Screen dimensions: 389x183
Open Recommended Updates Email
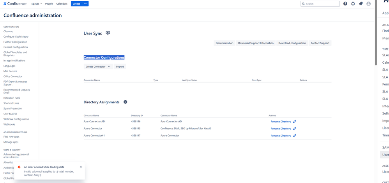tap(17, 91)
